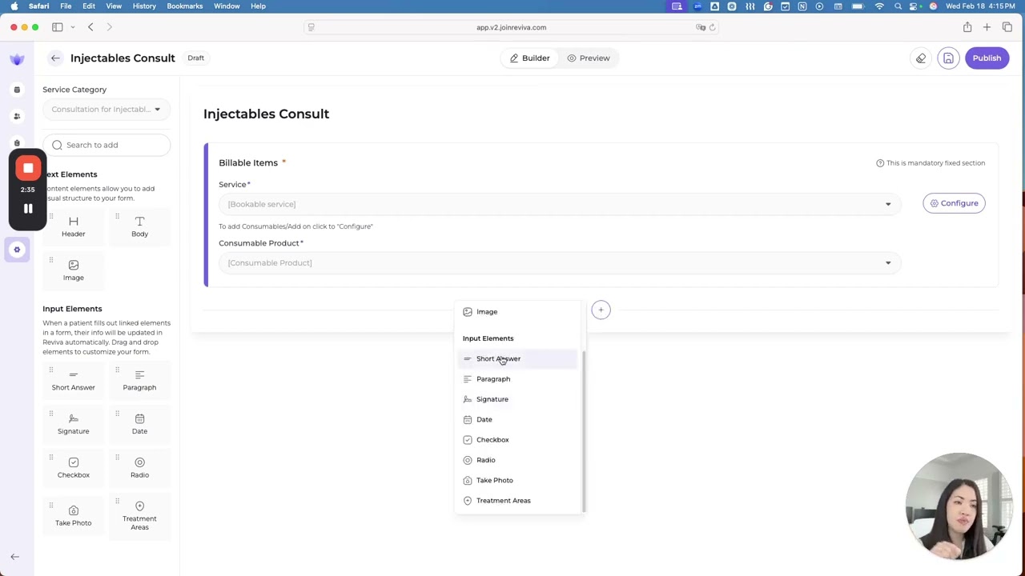Click the eraser icon near Publish

(921, 58)
